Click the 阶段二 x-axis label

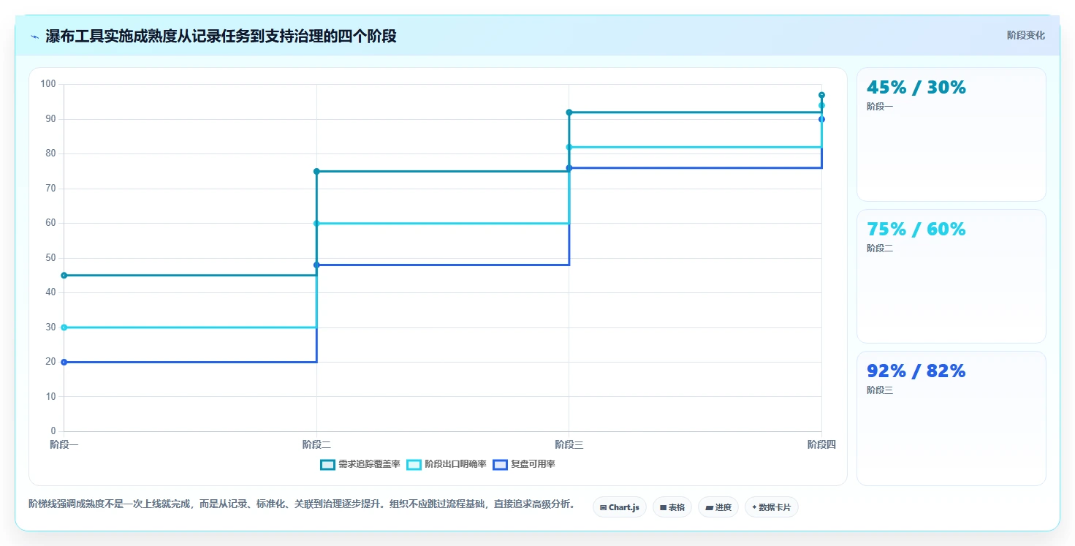pos(316,444)
